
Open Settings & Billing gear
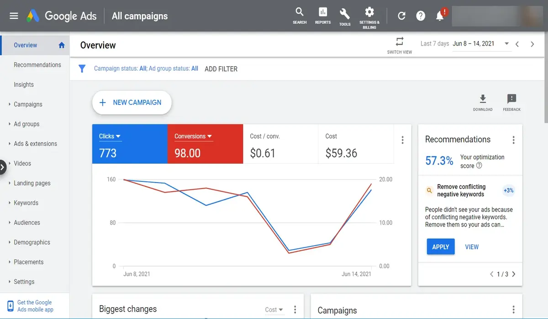pos(369,12)
